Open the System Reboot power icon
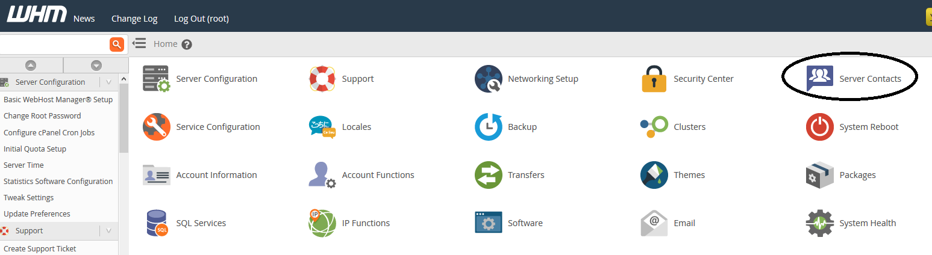The width and height of the screenshot is (932, 255). point(819,127)
